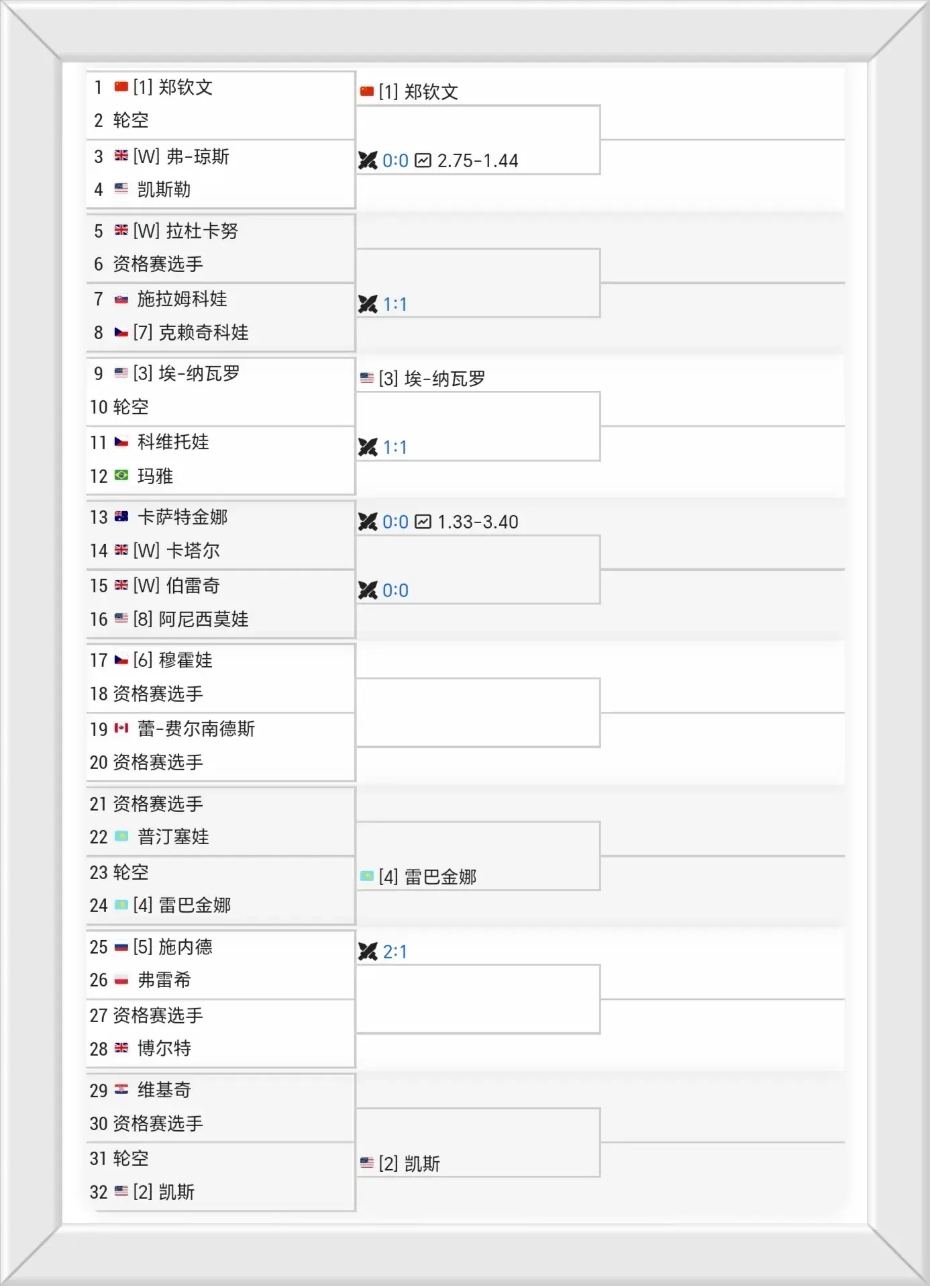930x1286 pixels.
Task: Open the 0:0 record link beside 2.75-1.44
Action: 395,161
